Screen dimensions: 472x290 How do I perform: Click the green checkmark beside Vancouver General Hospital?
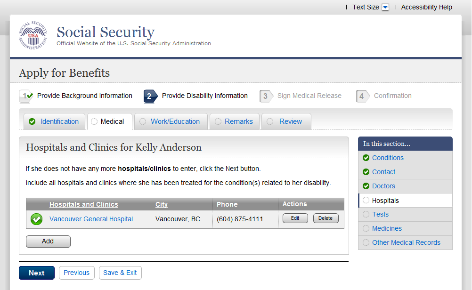coord(36,219)
